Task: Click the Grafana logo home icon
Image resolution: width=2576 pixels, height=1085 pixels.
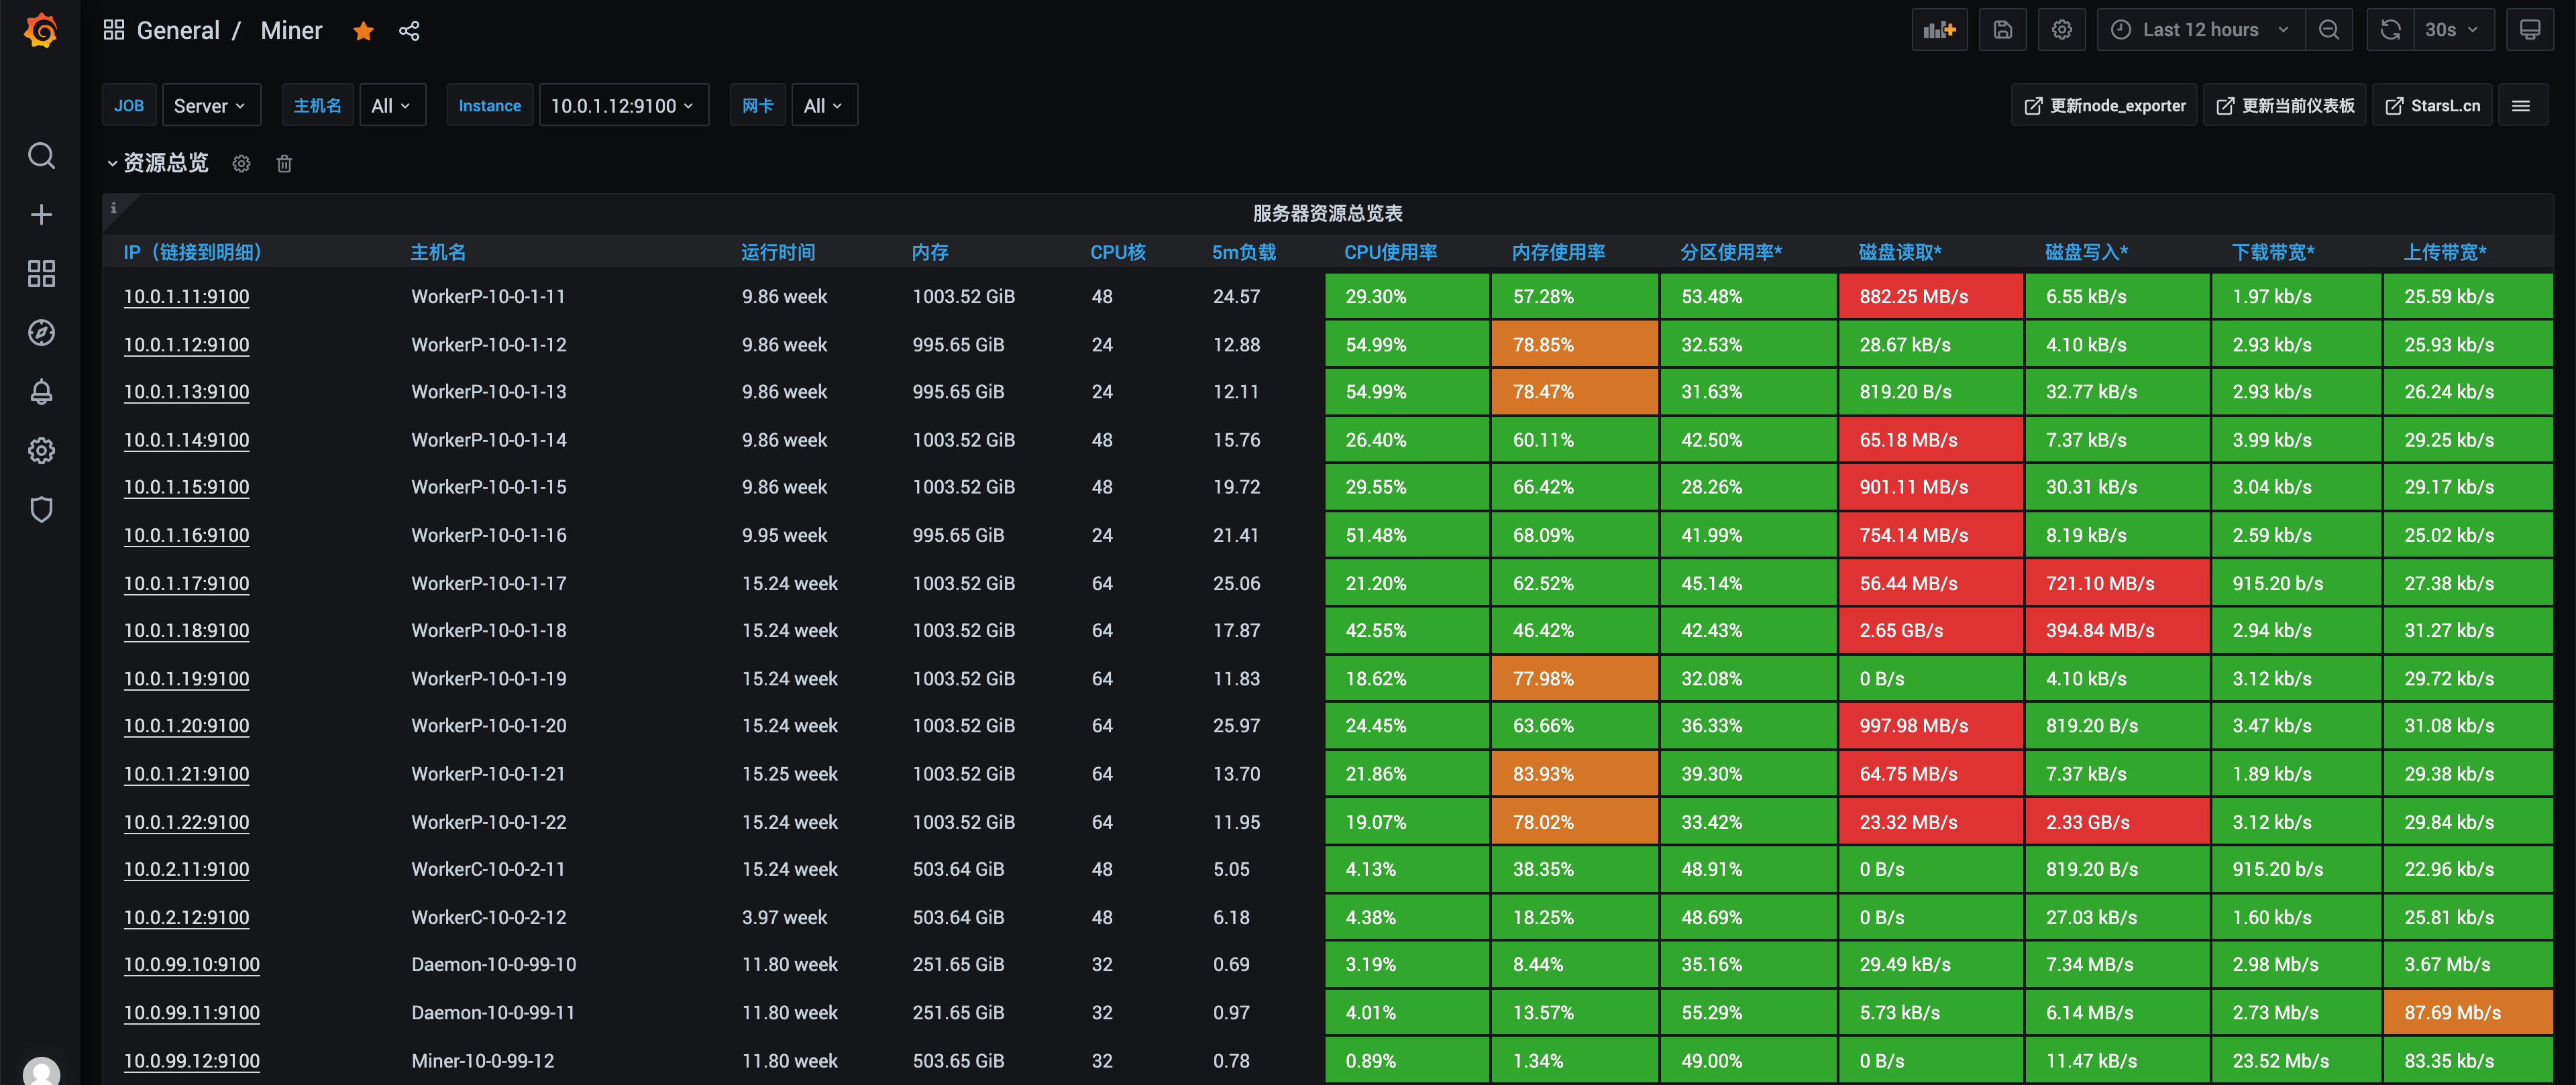Action: [x=41, y=31]
